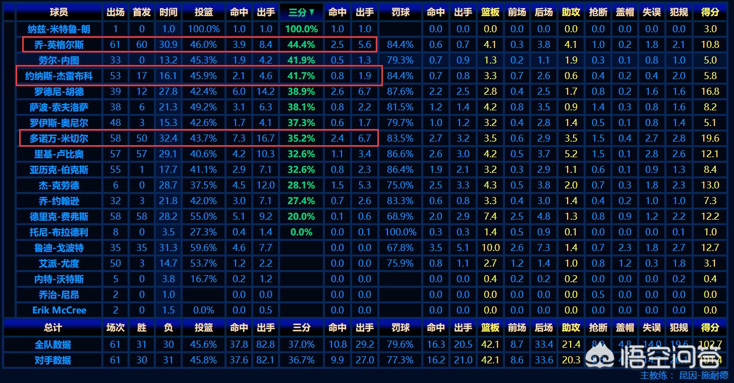
Task: Sort players by 时间 column header
Action: [x=168, y=12]
